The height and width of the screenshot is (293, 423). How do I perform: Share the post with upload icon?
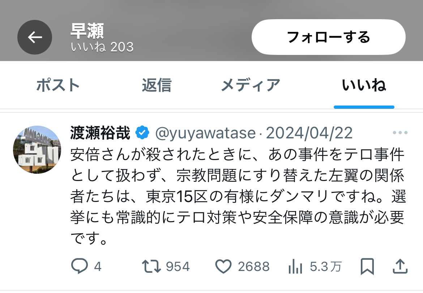pos(400,266)
